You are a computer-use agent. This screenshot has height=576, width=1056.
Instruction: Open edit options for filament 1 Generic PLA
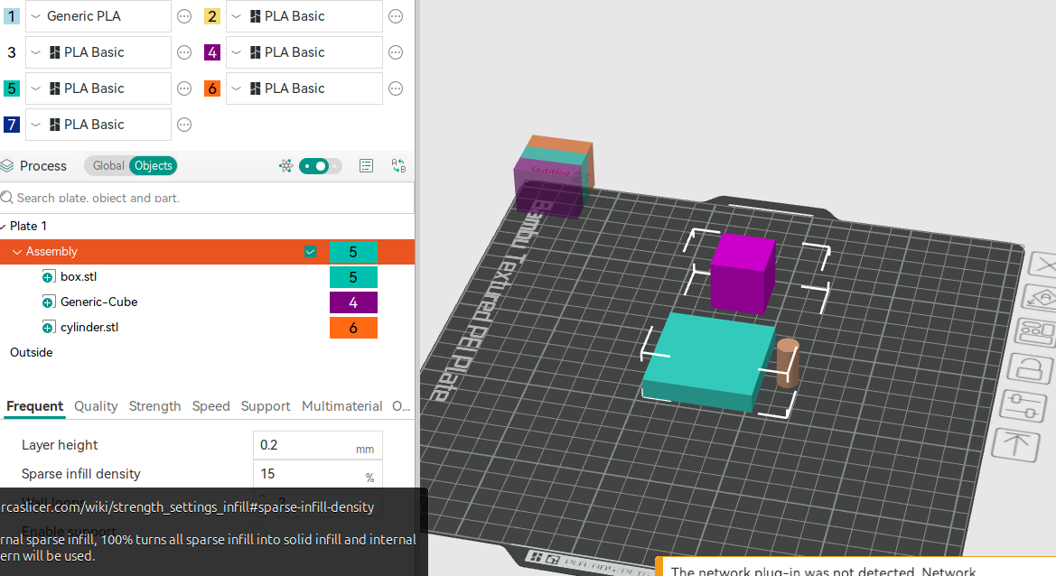[184, 16]
